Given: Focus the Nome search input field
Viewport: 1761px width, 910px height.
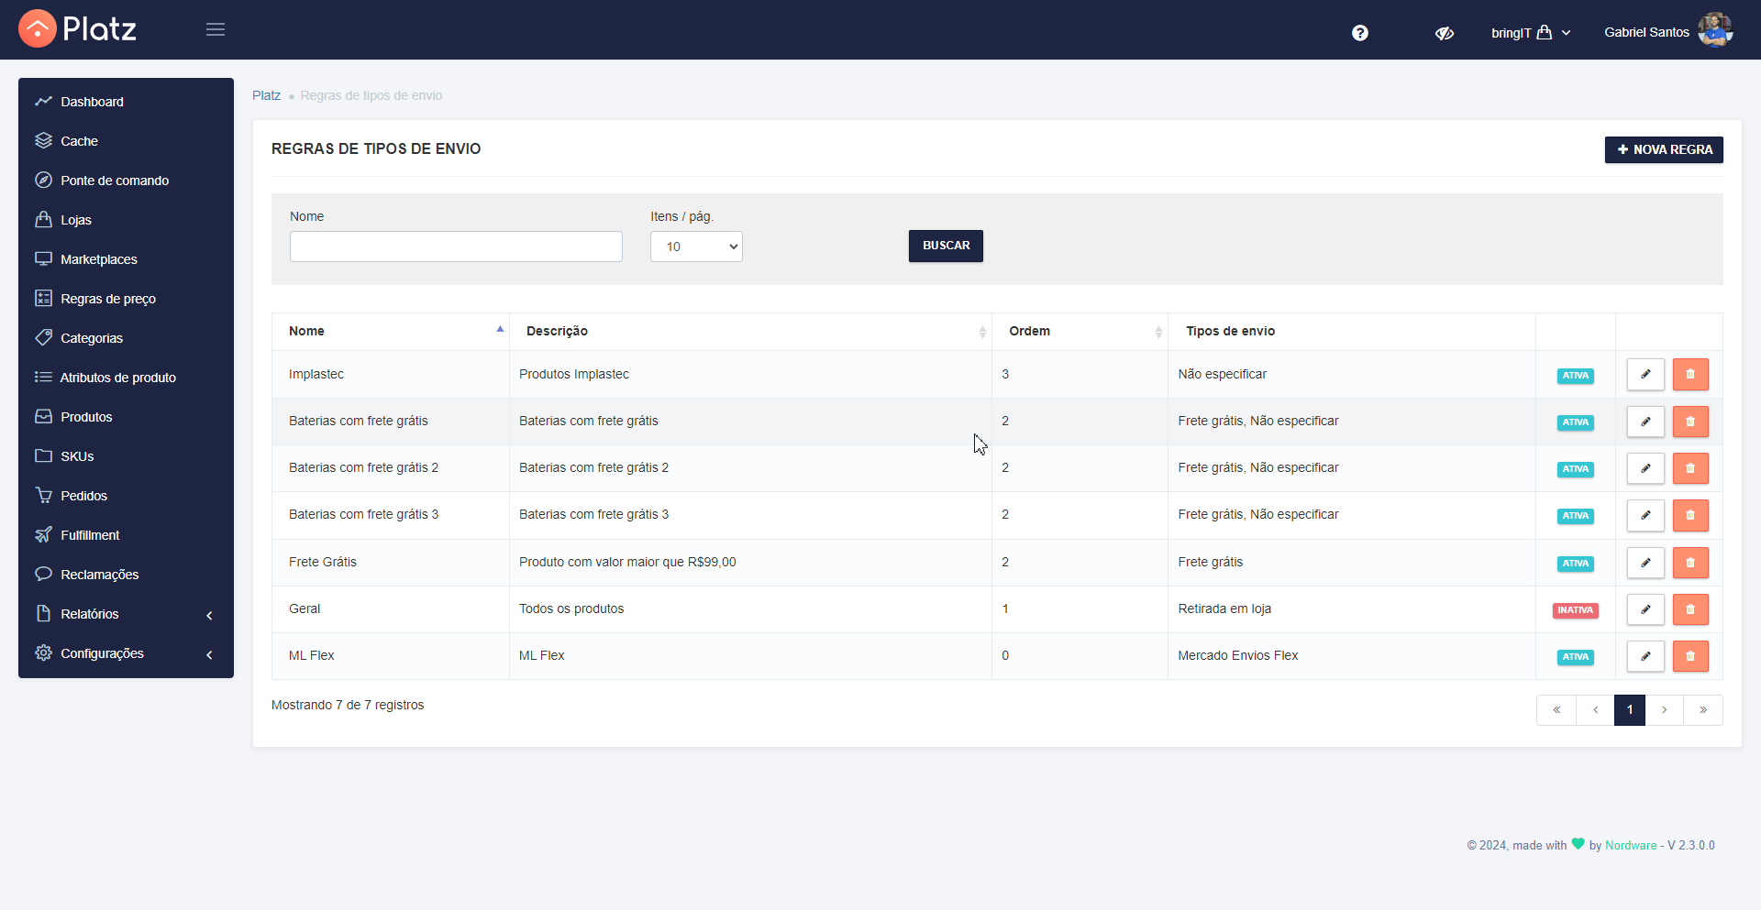Looking at the screenshot, I should pos(456,247).
